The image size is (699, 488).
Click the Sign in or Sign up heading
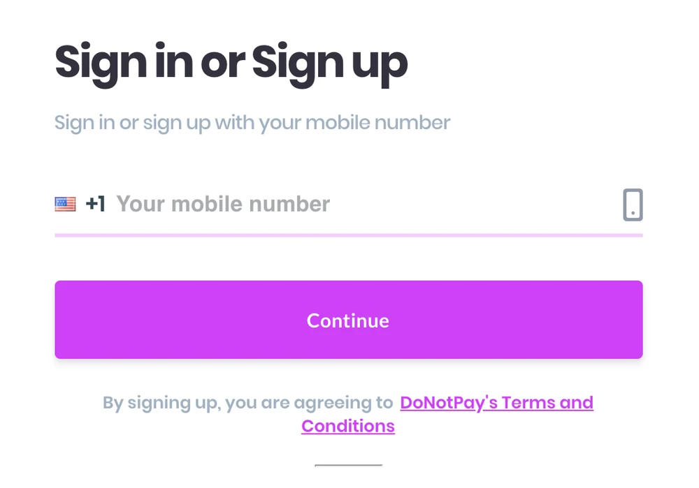(x=231, y=63)
